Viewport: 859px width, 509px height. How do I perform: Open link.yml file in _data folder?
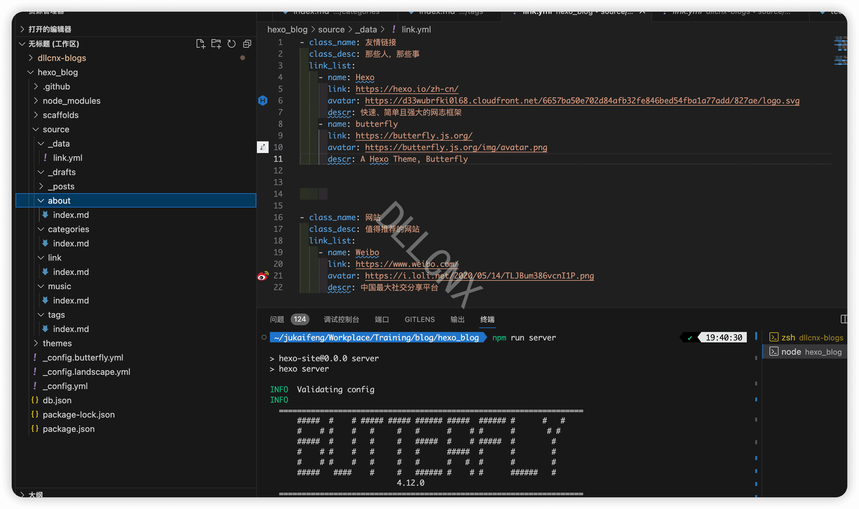pyautogui.click(x=67, y=158)
